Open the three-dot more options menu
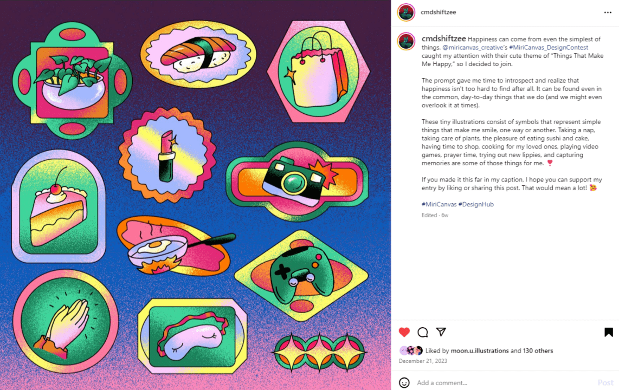 tap(608, 12)
